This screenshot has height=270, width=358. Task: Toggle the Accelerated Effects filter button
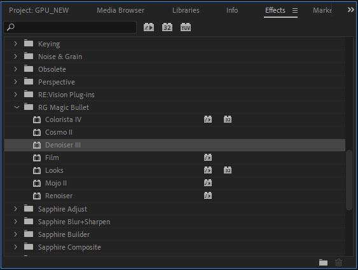point(149,27)
